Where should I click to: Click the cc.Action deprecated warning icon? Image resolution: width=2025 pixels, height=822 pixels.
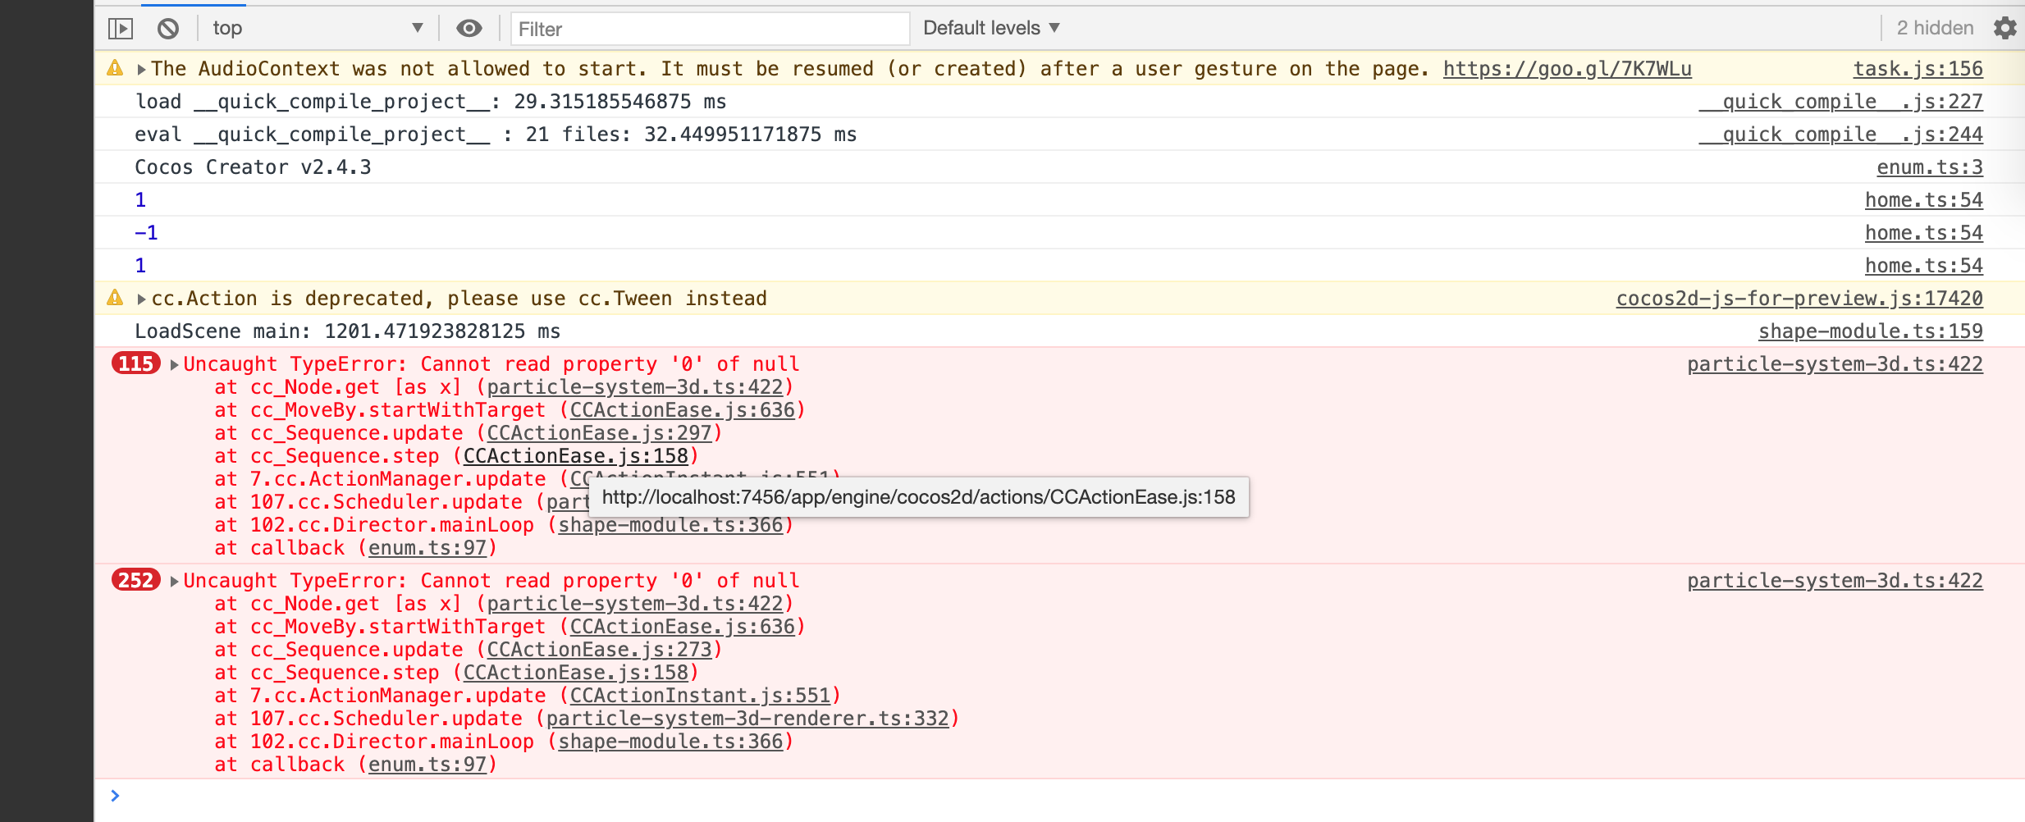click(x=115, y=298)
